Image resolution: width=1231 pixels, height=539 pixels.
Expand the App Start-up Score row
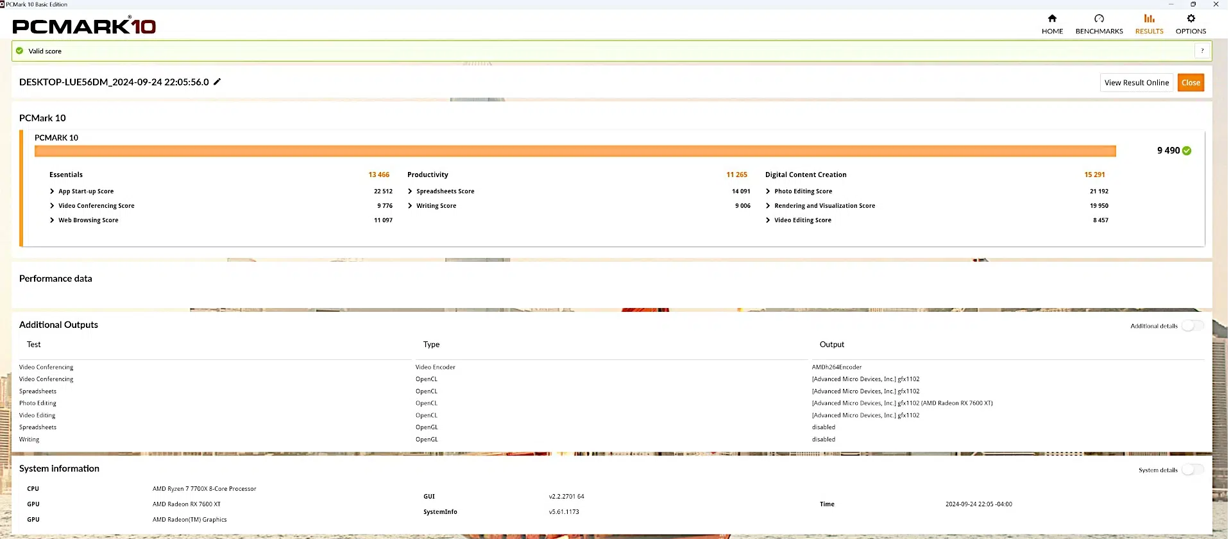(x=52, y=191)
